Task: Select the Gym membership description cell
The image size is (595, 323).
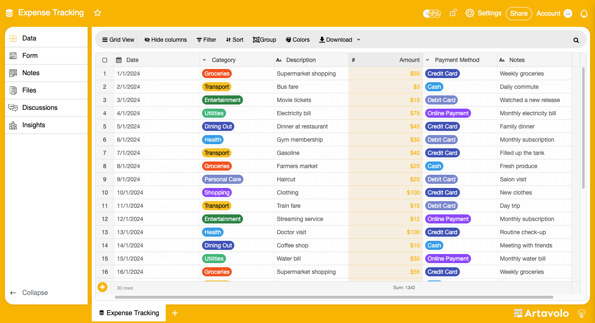Action: click(x=311, y=140)
